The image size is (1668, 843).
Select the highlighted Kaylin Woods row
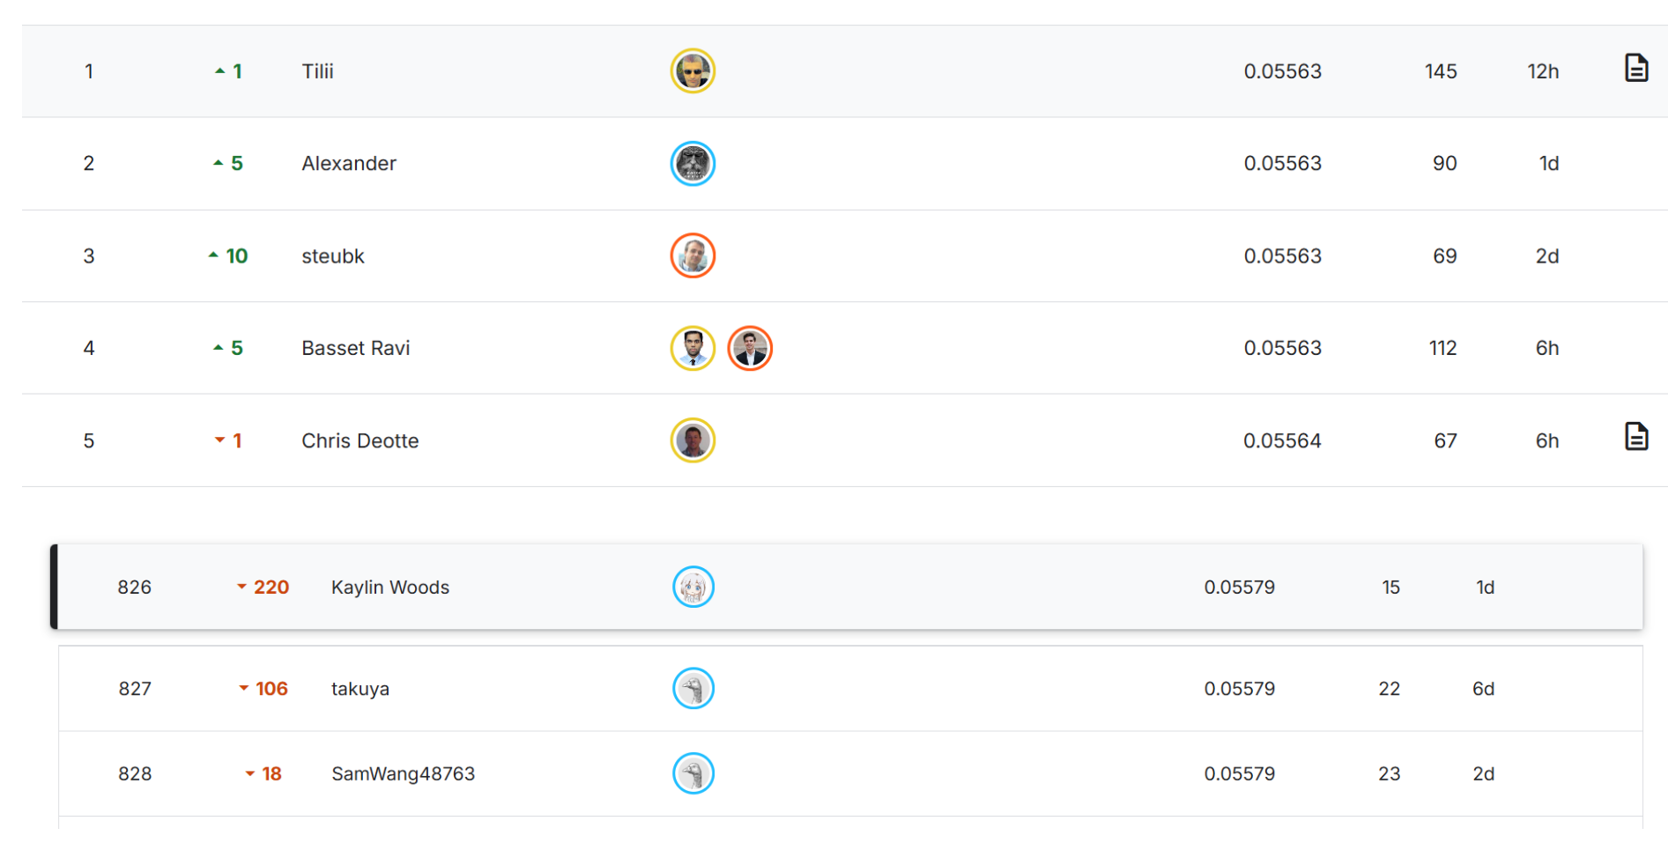point(881,588)
